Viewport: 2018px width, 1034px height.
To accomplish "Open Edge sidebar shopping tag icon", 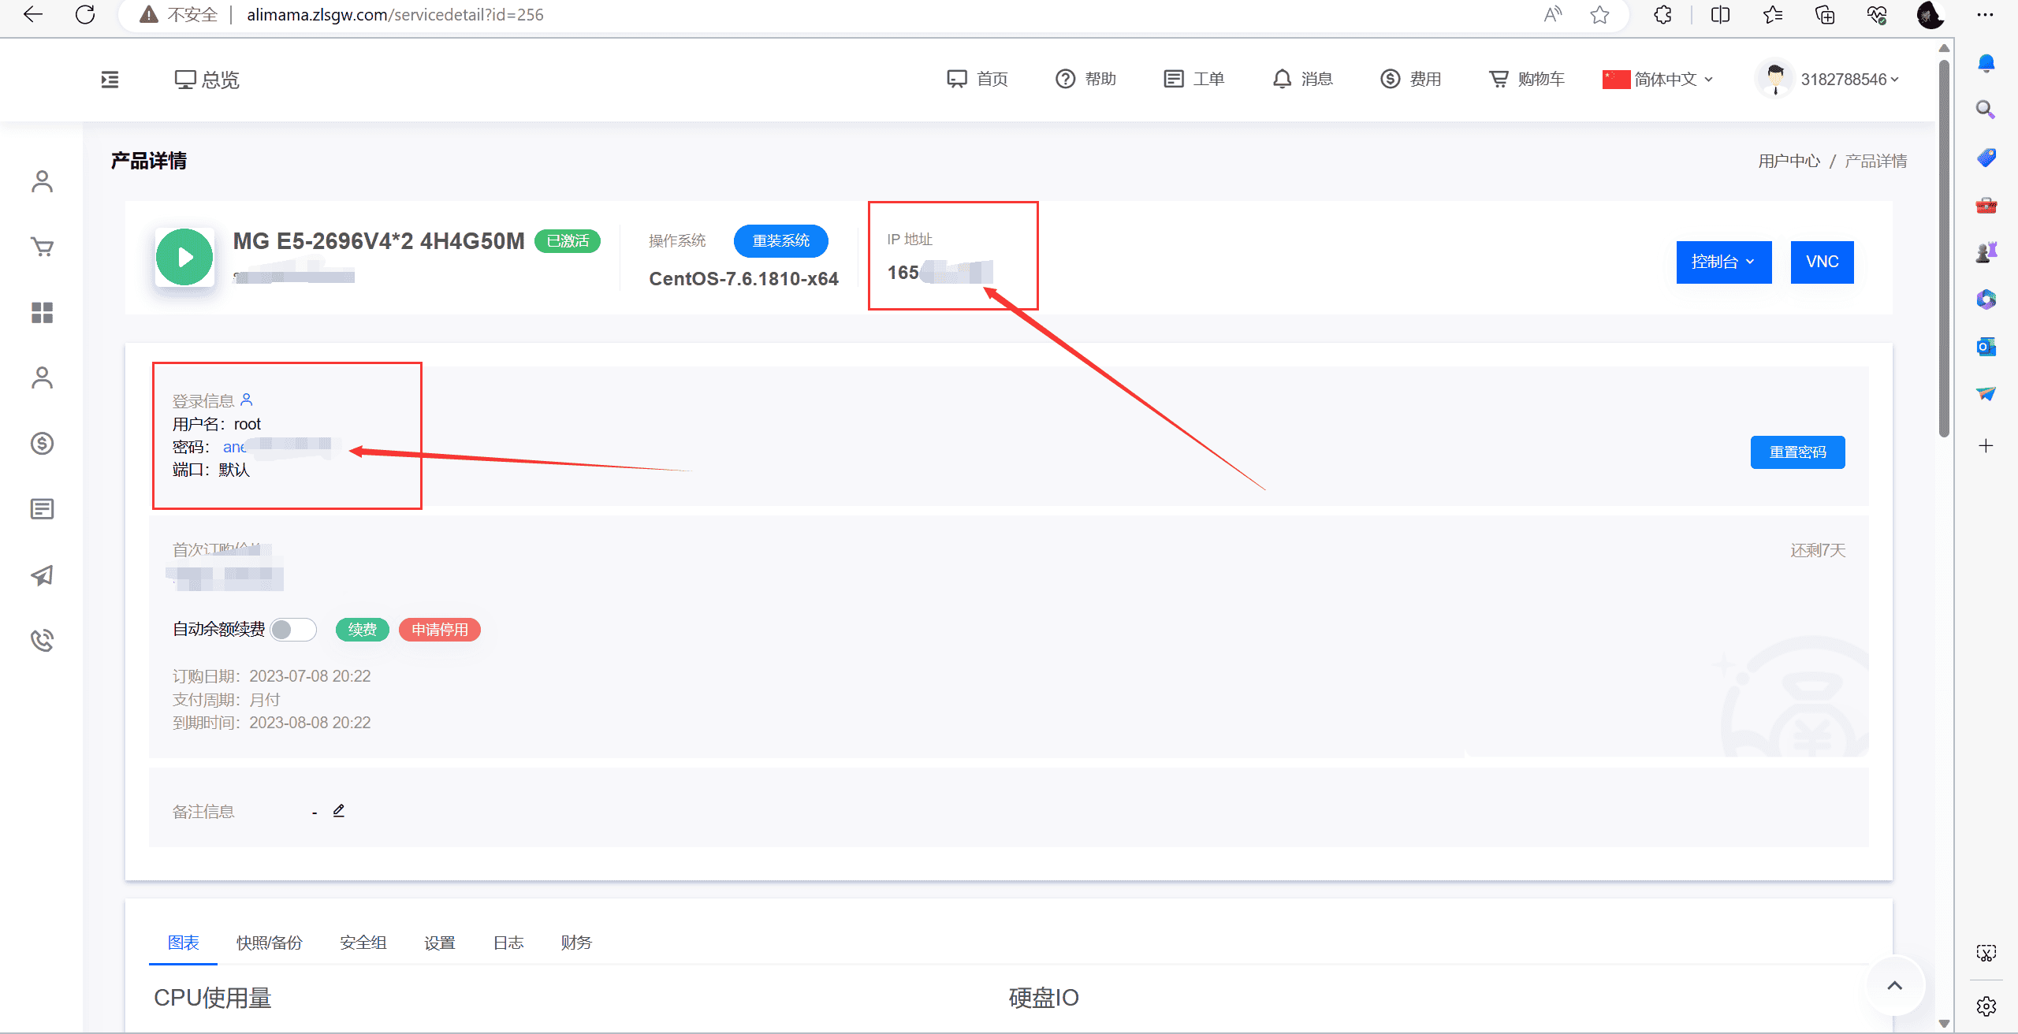I will tap(1986, 158).
